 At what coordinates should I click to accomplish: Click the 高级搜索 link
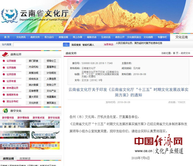(76, 45)
